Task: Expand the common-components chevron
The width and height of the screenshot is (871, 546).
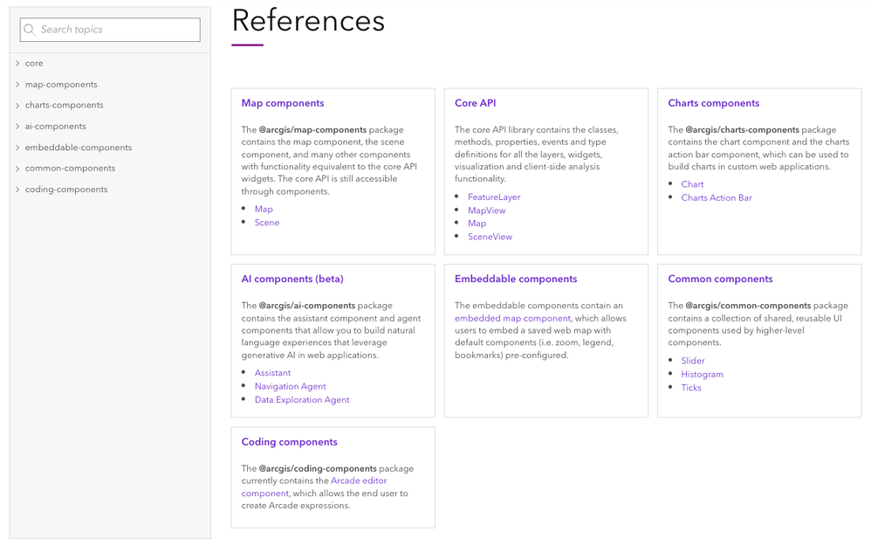Action: coord(17,168)
